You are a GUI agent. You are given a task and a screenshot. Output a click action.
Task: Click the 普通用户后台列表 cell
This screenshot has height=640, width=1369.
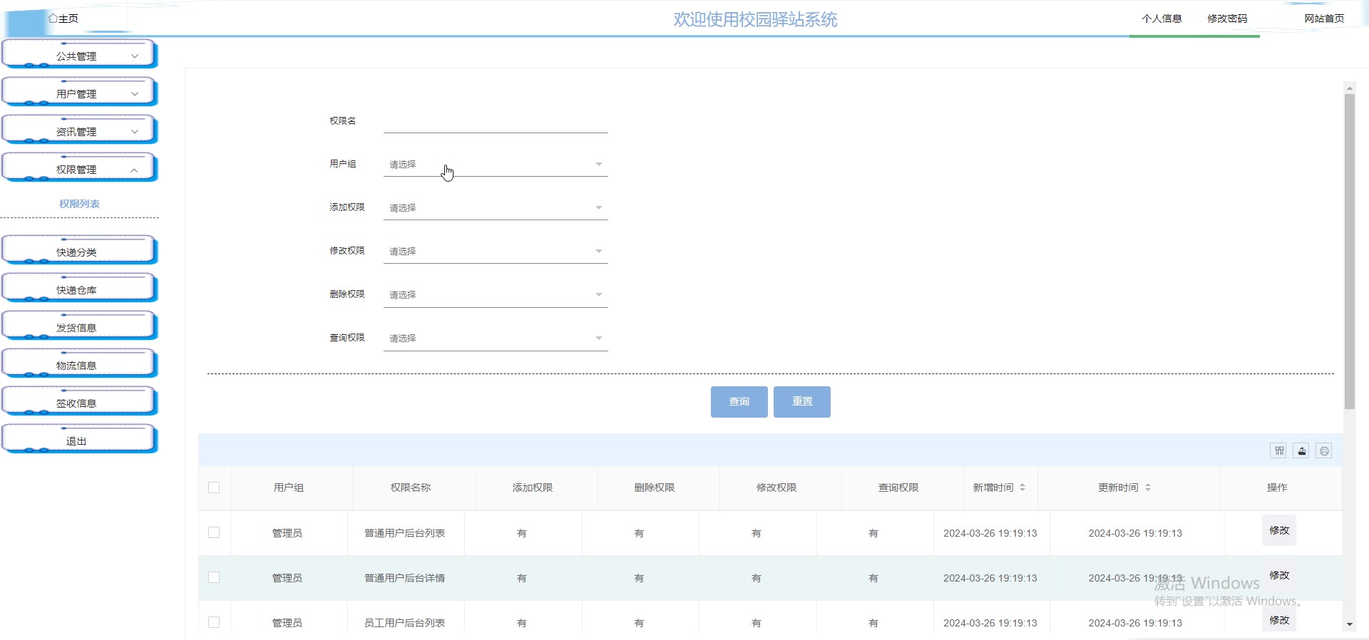(x=405, y=533)
